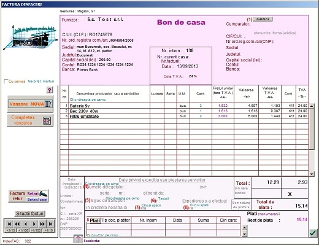This screenshot has width=319, height=245.
Task: Jump to first record navigation arrow
Action: 9,224
